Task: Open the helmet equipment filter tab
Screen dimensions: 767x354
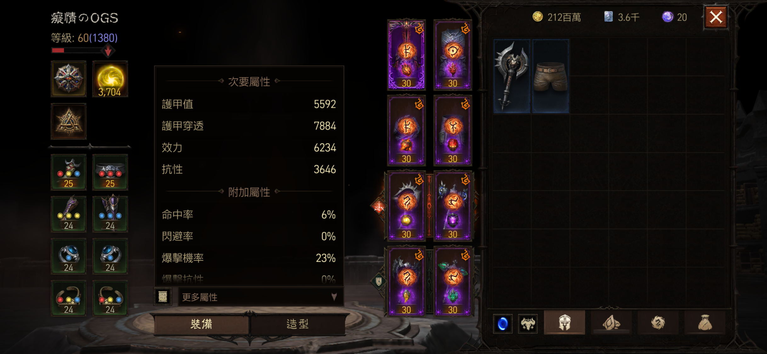Action: [x=565, y=323]
